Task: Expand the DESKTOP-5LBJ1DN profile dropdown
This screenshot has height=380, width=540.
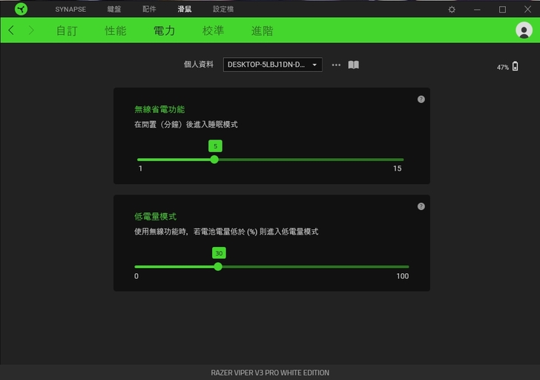Action: [x=273, y=65]
